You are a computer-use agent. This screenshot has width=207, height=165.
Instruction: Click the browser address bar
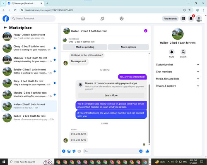(102, 10)
